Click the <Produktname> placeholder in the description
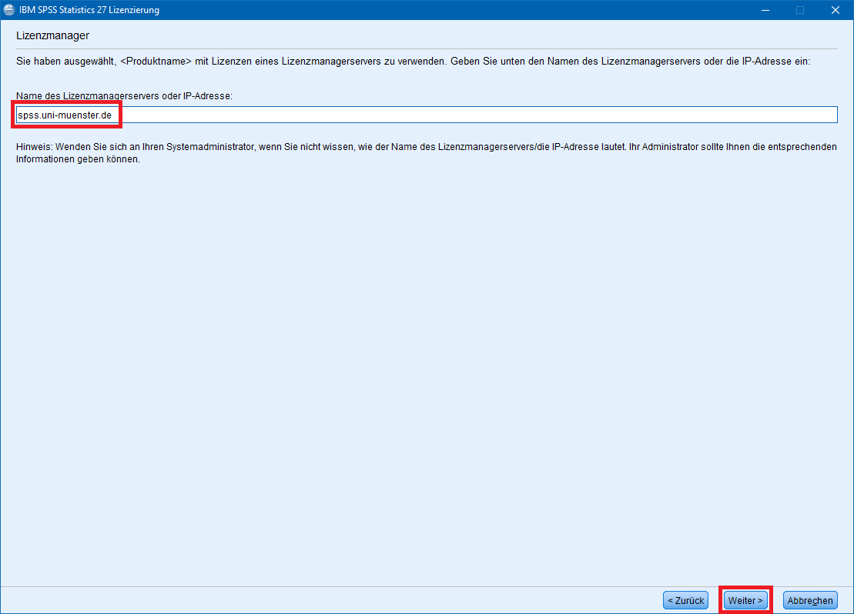This screenshot has width=854, height=614. 156,61
